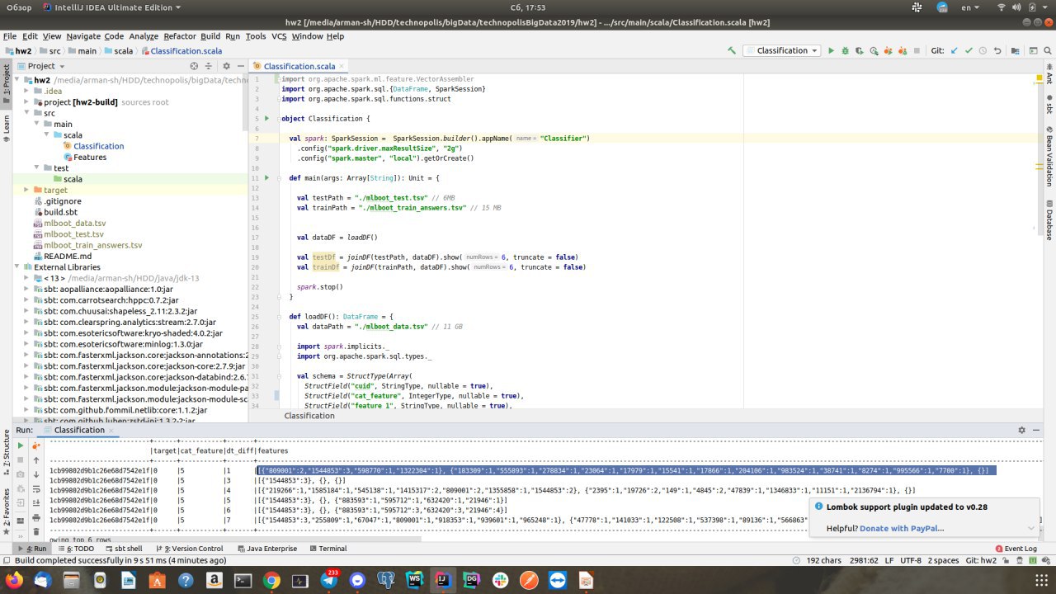
Task: Open the File menu
Action: [x=10, y=36]
